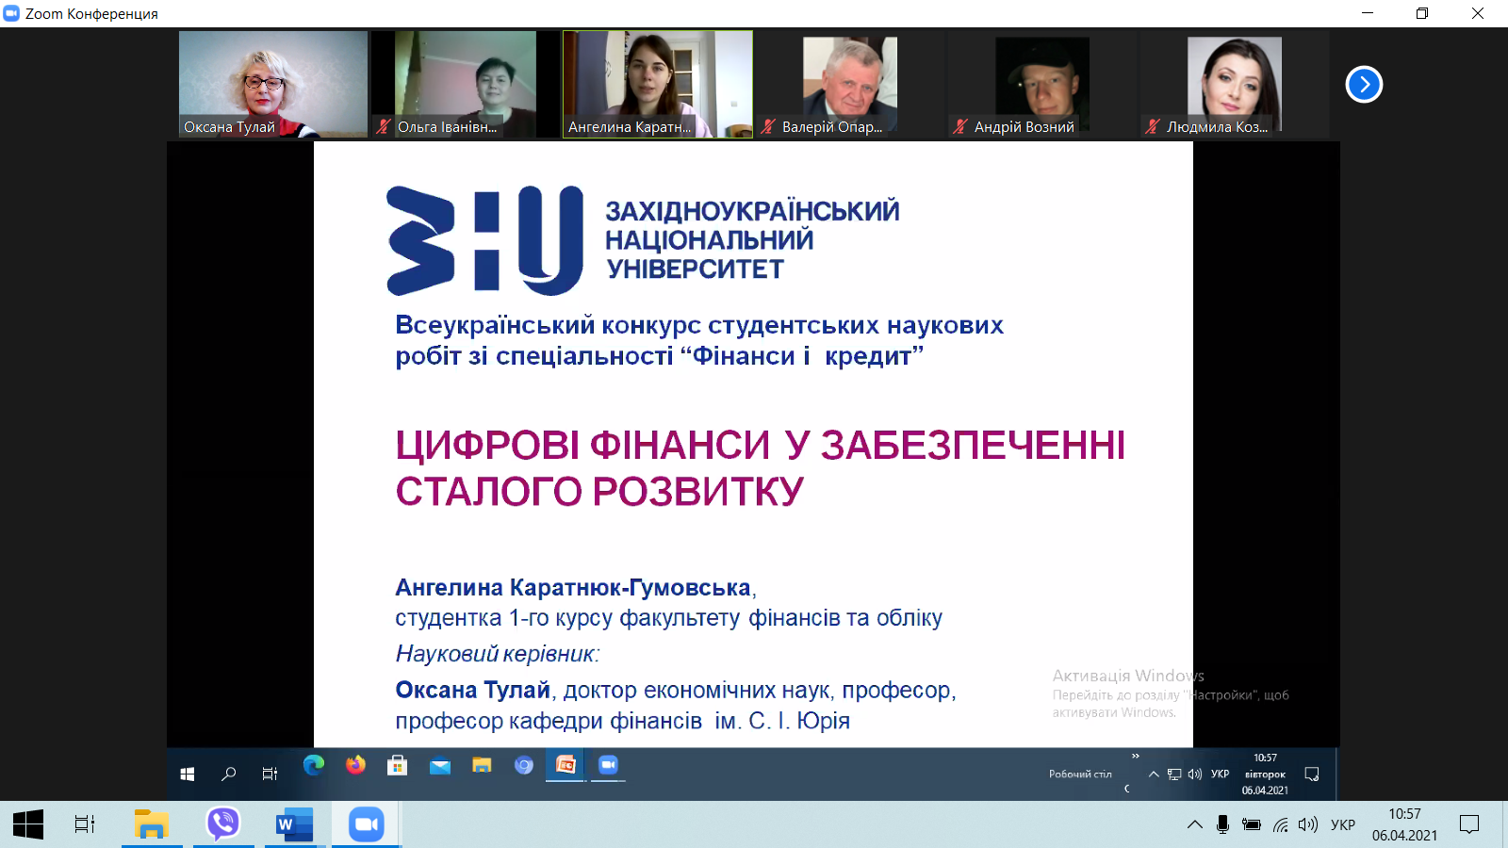Select Людмила Коз... participant tile
Screen dimensions: 1508x848
(x=1235, y=85)
